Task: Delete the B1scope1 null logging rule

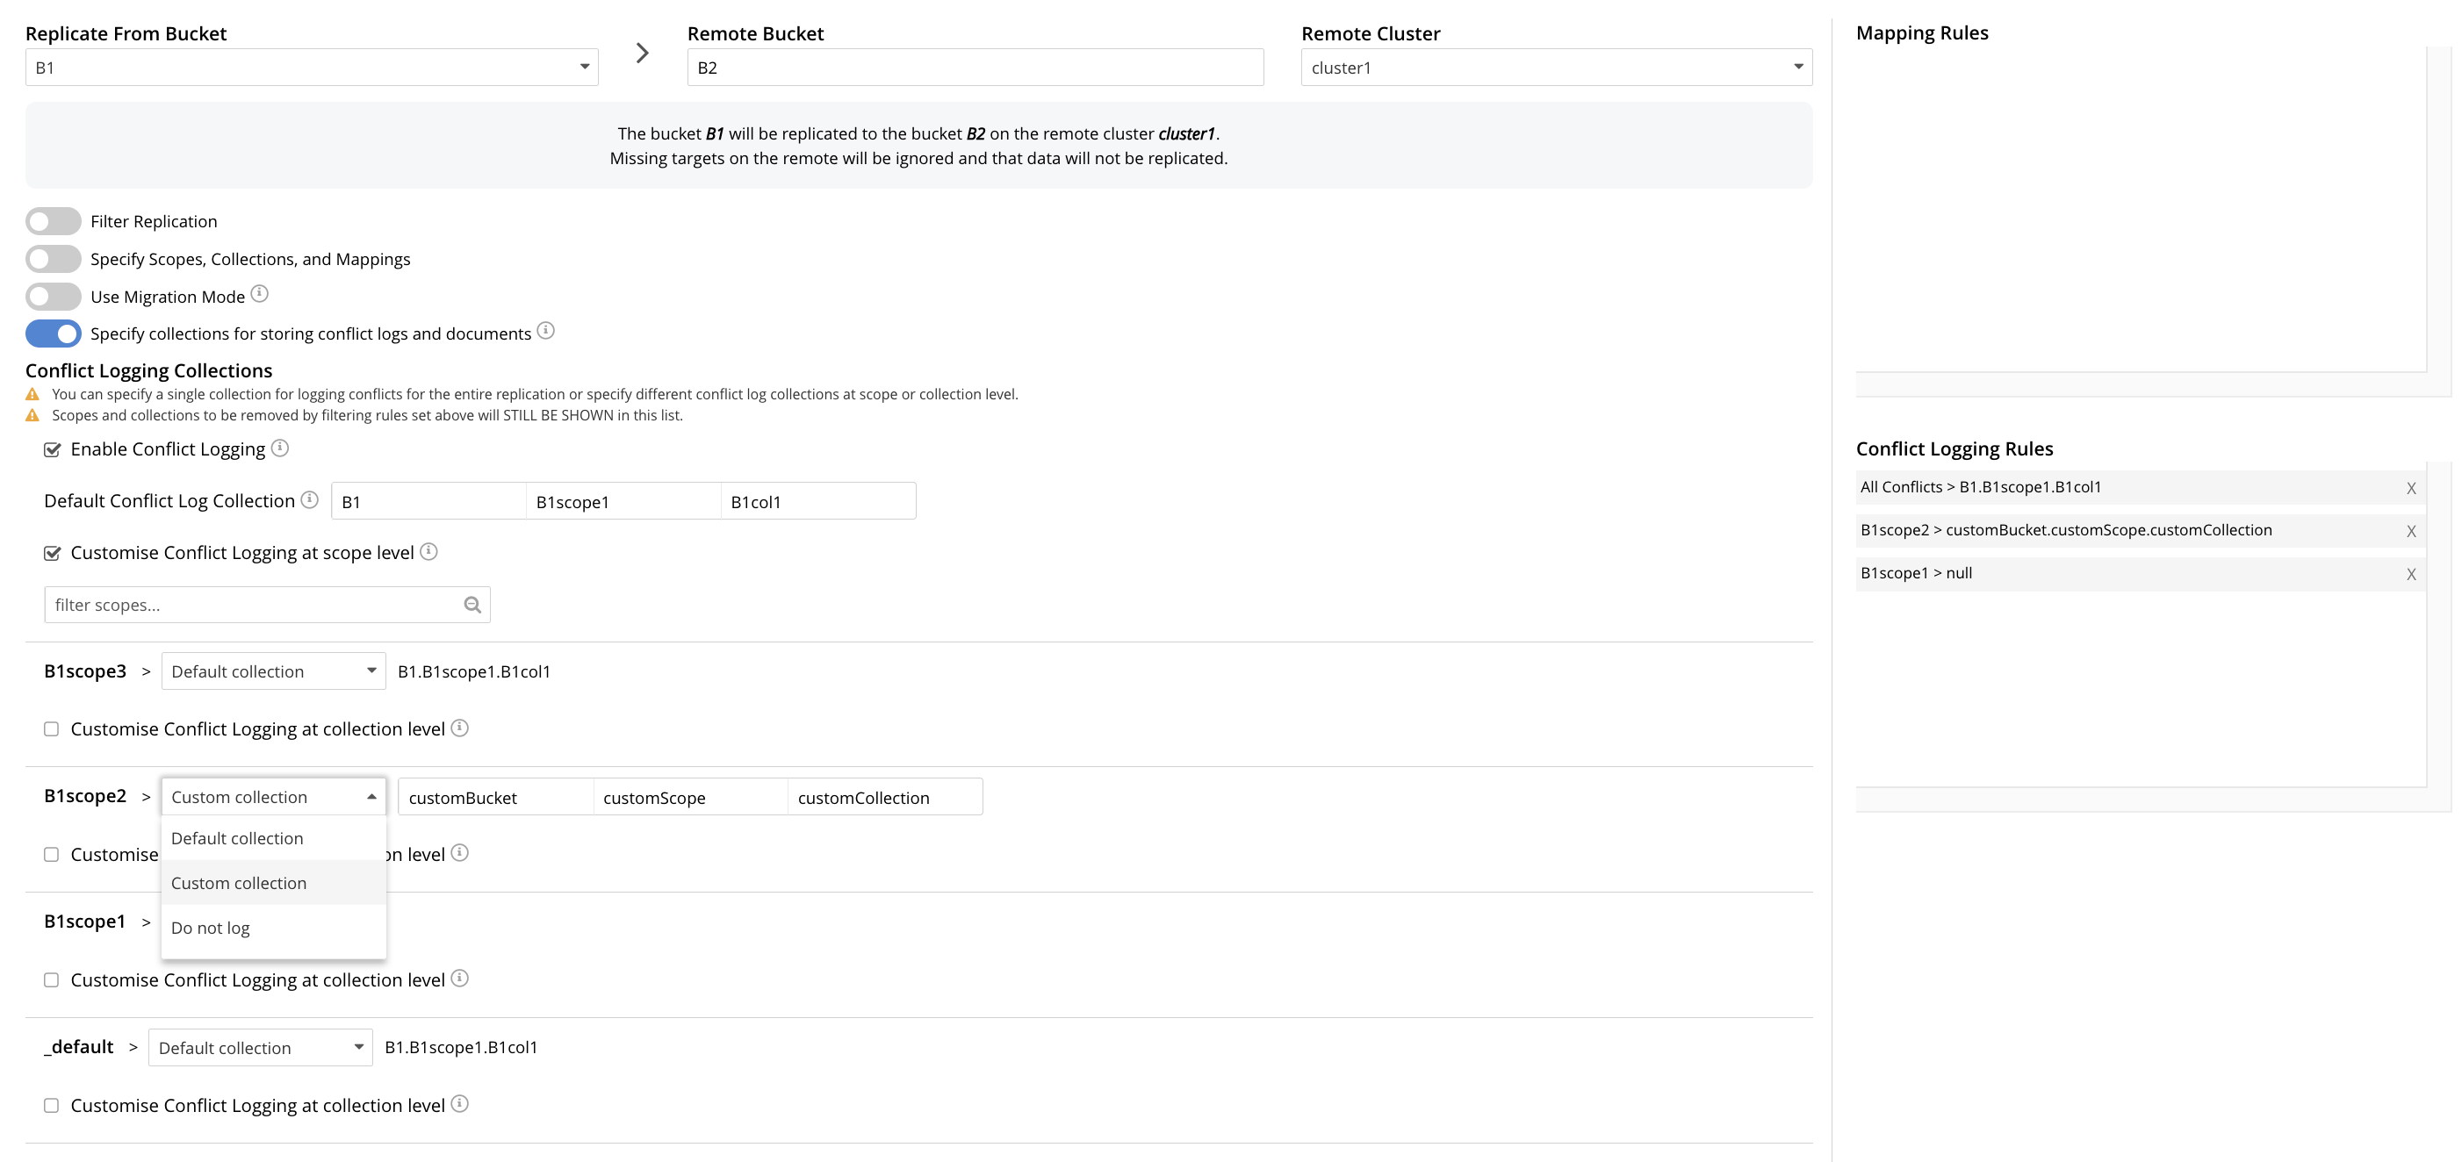Action: 2410,574
